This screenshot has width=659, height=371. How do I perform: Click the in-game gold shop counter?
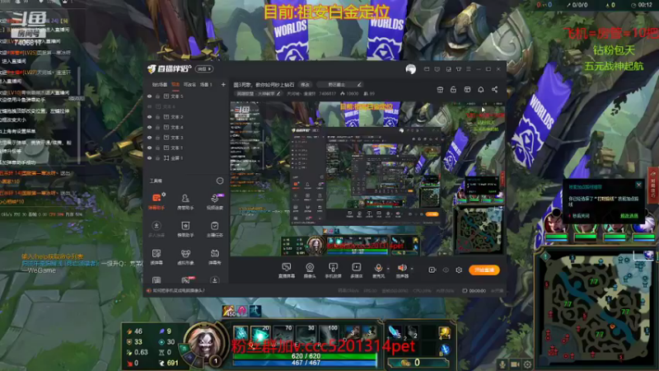coord(417,363)
